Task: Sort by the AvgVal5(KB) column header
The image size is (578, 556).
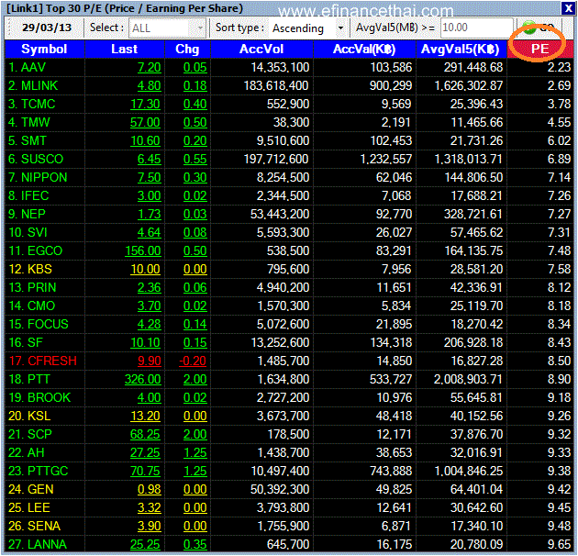Action: coord(461,49)
